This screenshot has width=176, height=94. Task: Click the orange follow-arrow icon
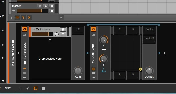23,17
